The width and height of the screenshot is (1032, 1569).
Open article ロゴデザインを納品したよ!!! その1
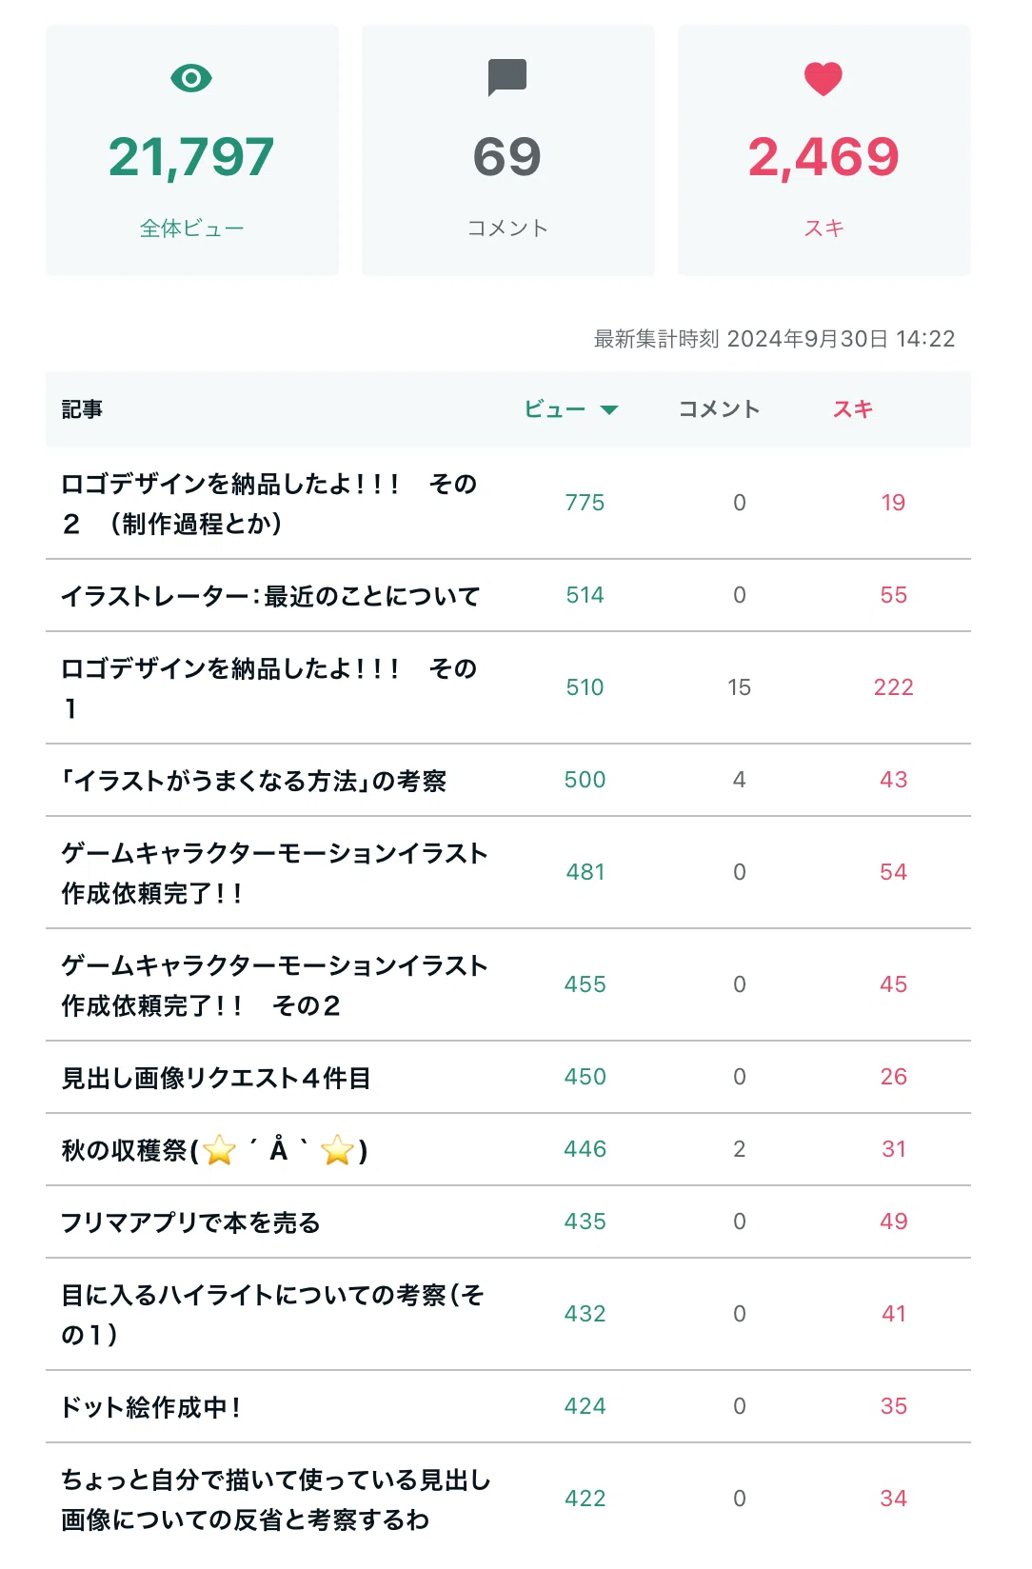[x=269, y=688]
